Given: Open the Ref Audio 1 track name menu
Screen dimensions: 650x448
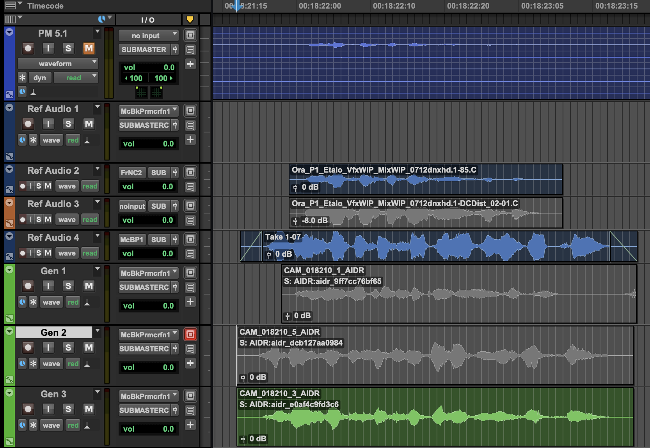Looking at the screenshot, I should (97, 106).
